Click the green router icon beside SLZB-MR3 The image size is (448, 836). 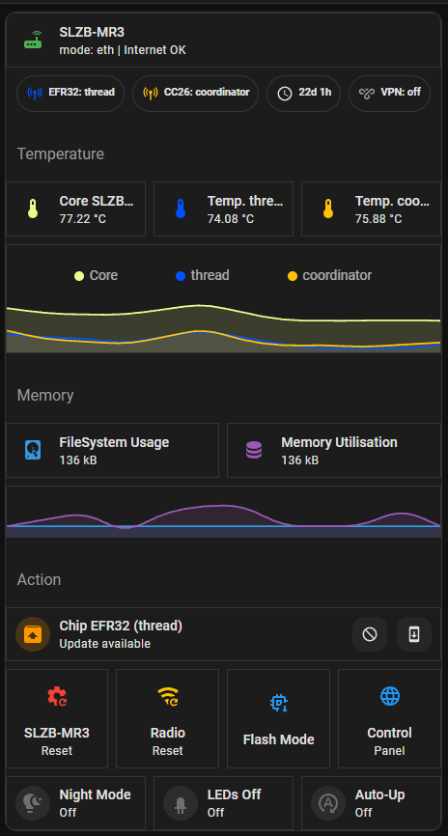coord(33,40)
